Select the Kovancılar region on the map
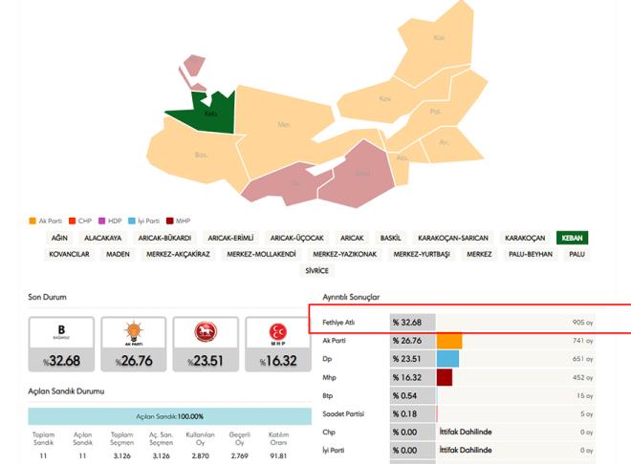 (x=384, y=98)
